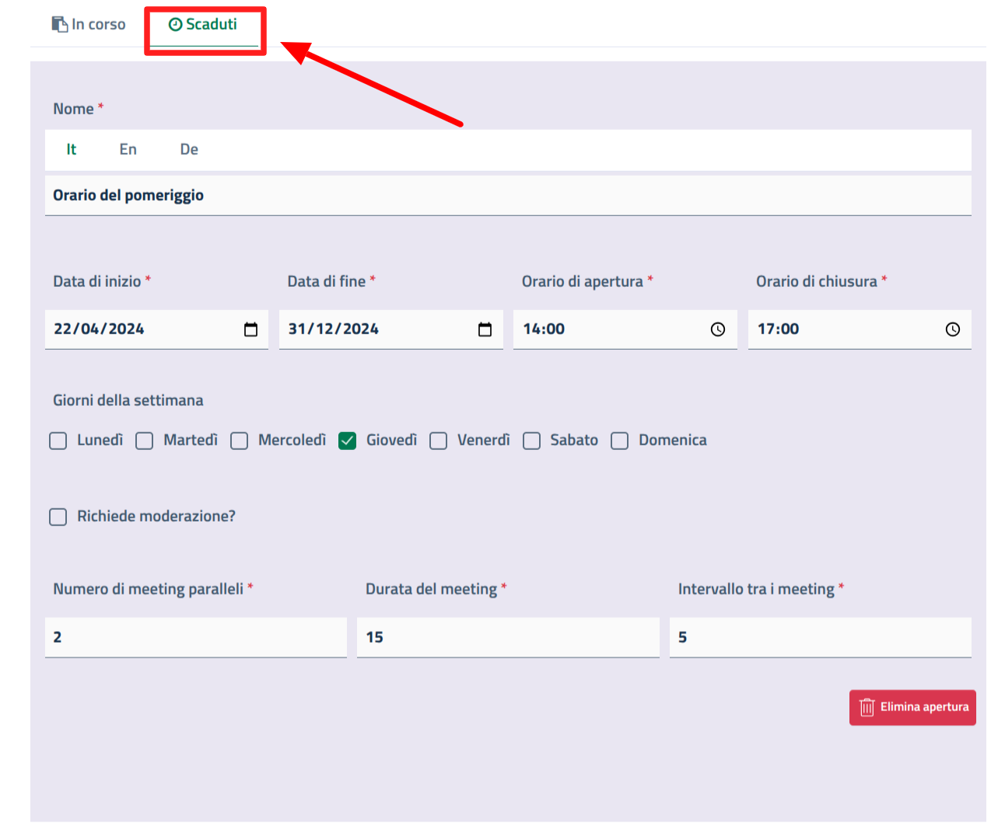Tick the Domenica checkbox
1005x837 pixels.
click(x=619, y=441)
